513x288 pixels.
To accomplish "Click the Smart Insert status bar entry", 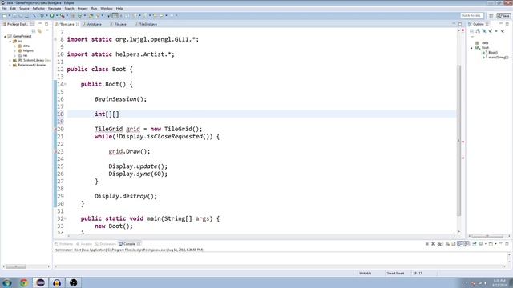I will 395,274.
